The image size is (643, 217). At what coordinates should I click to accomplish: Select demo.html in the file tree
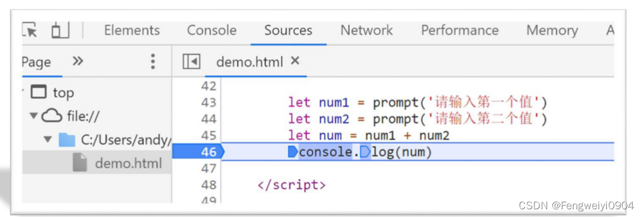pos(128,164)
